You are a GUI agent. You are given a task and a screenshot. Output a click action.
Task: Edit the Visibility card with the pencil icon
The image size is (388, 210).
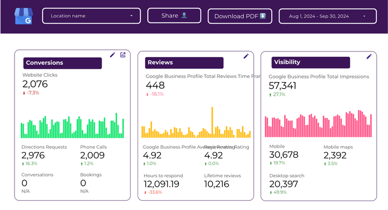(369, 56)
